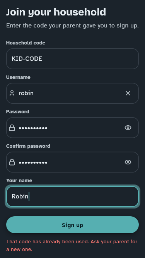Focus the Username field containing robin
145x258 pixels.
pos(72,93)
